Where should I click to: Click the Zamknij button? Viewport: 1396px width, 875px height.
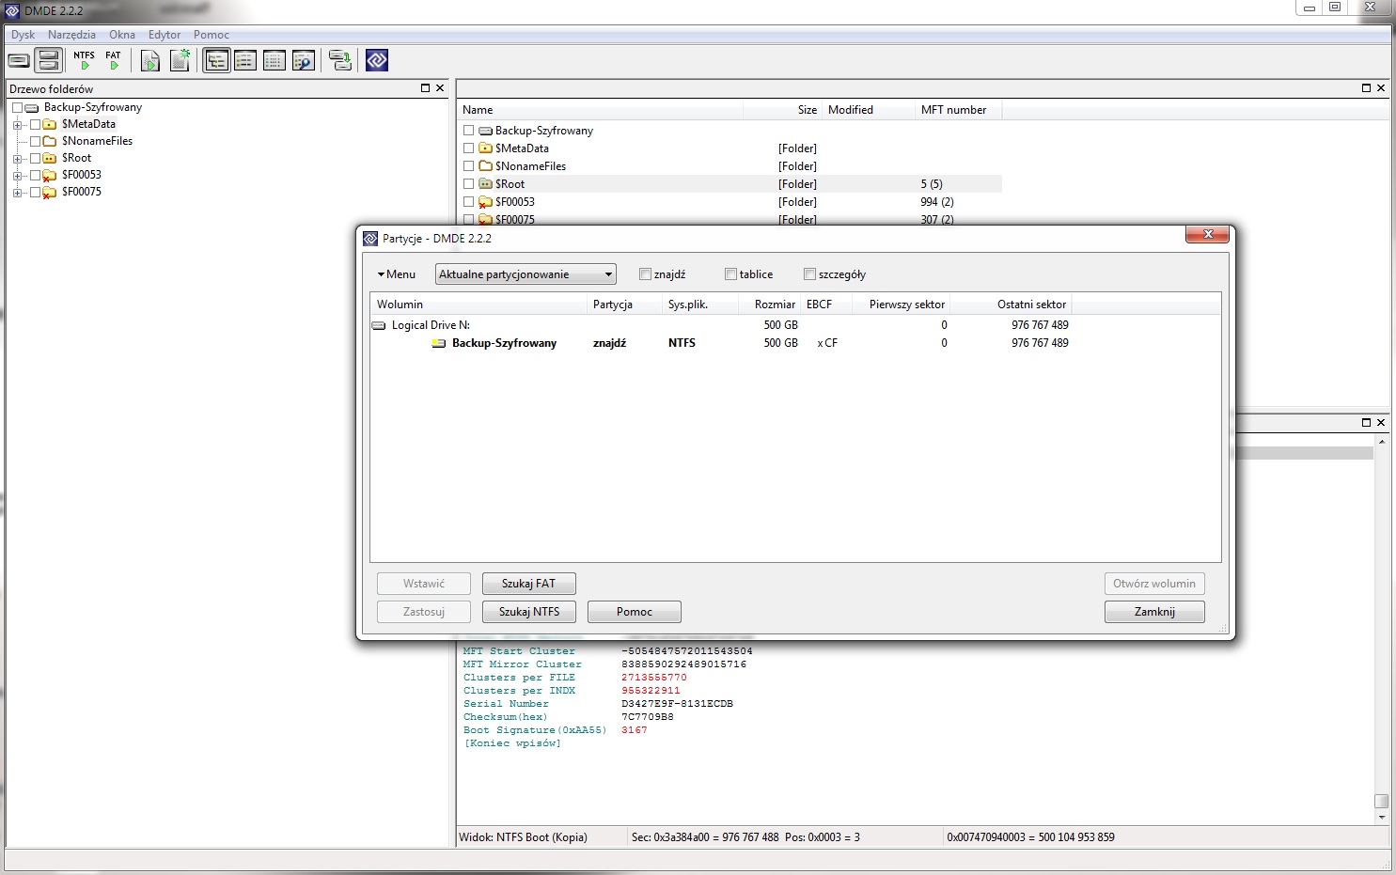pos(1154,612)
